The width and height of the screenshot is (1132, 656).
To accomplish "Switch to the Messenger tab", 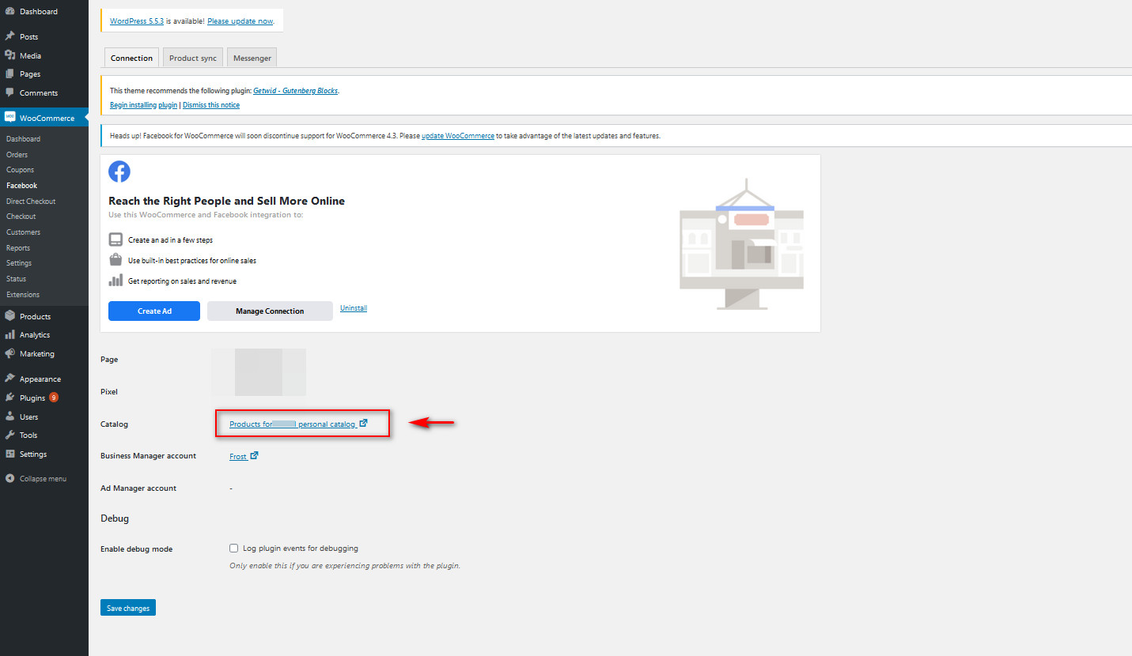I will (252, 58).
